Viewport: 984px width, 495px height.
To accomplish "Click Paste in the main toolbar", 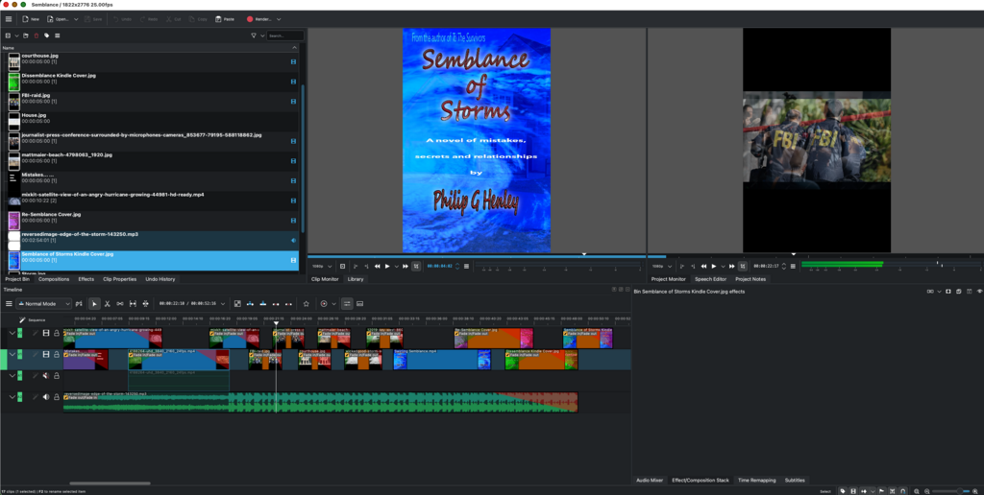I will (x=225, y=19).
